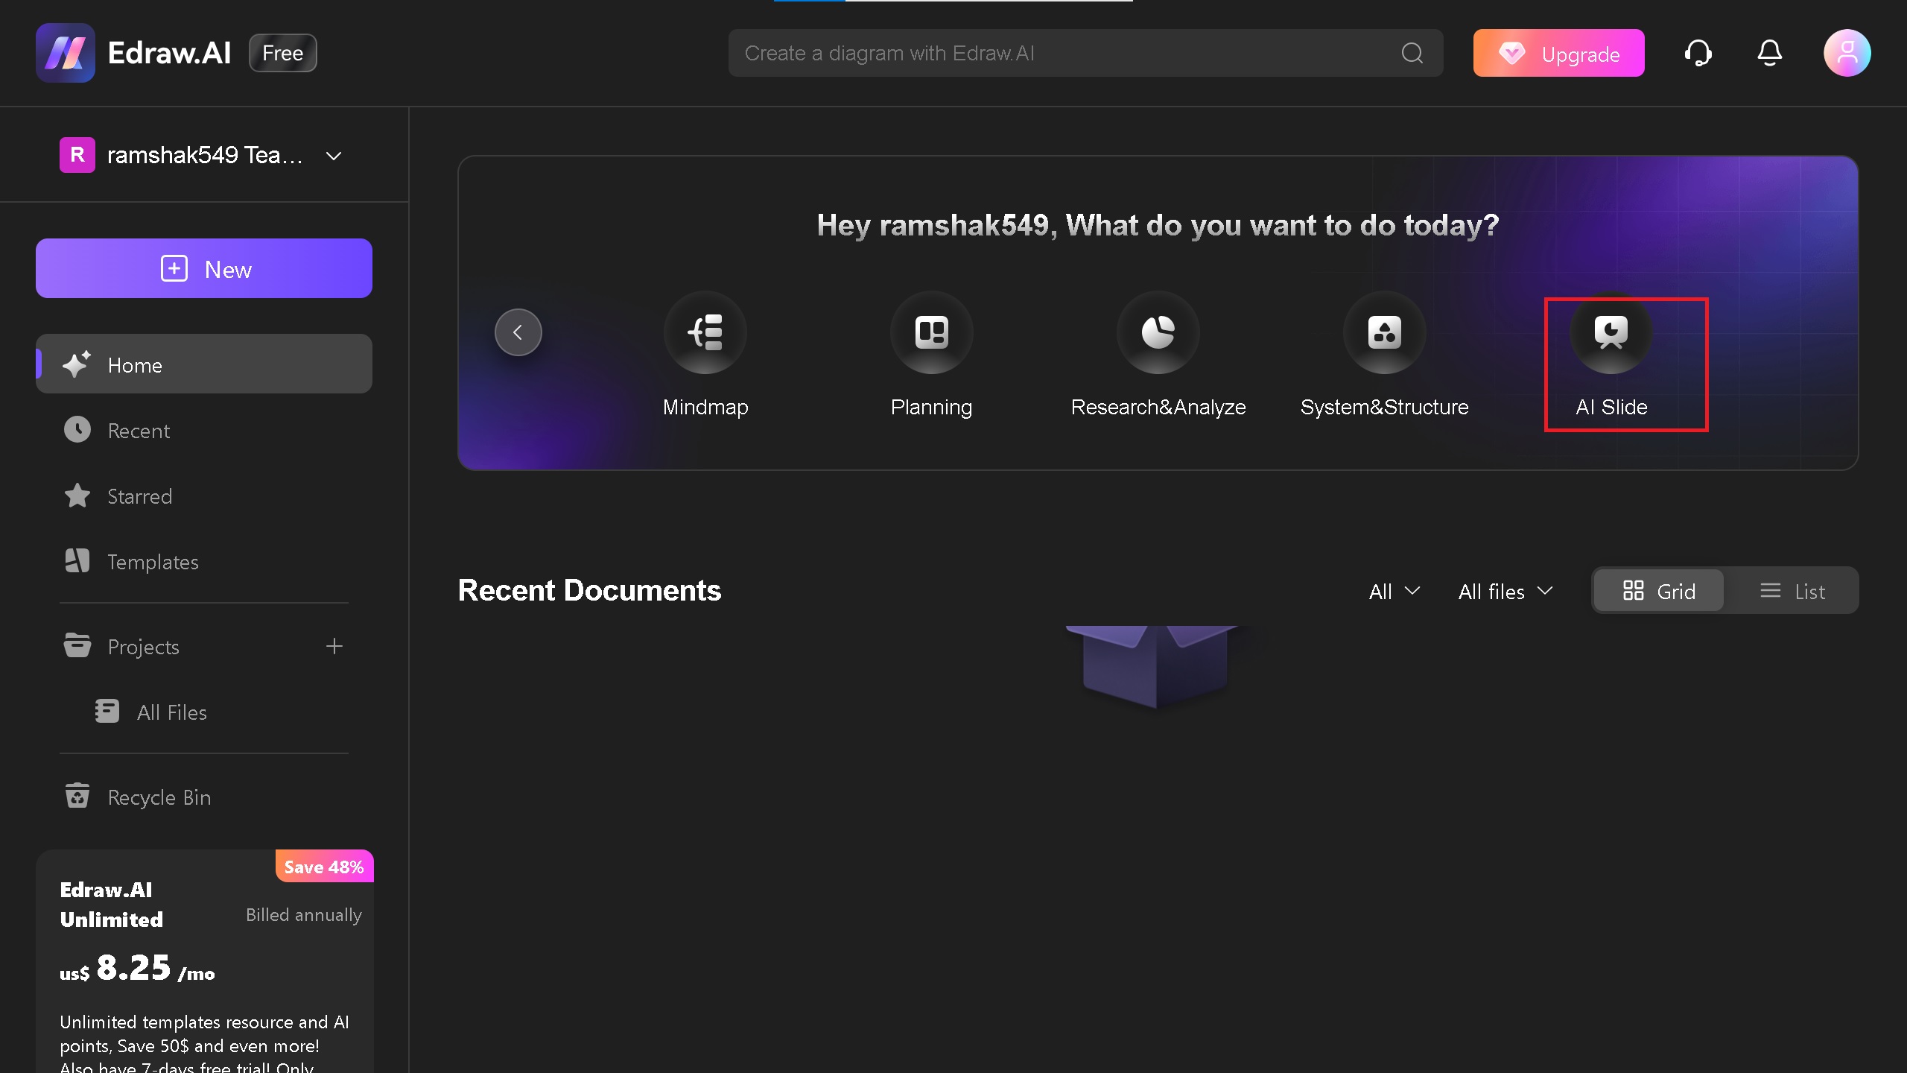This screenshot has height=1073, width=1907.
Task: Open the user profile avatar
Action: point(1847,53)
